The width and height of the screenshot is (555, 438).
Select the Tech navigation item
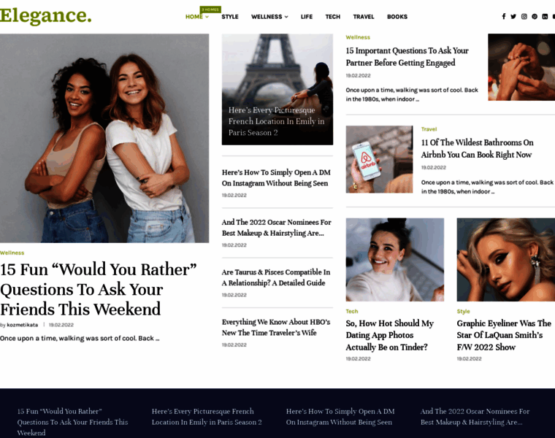click(333, 17)
